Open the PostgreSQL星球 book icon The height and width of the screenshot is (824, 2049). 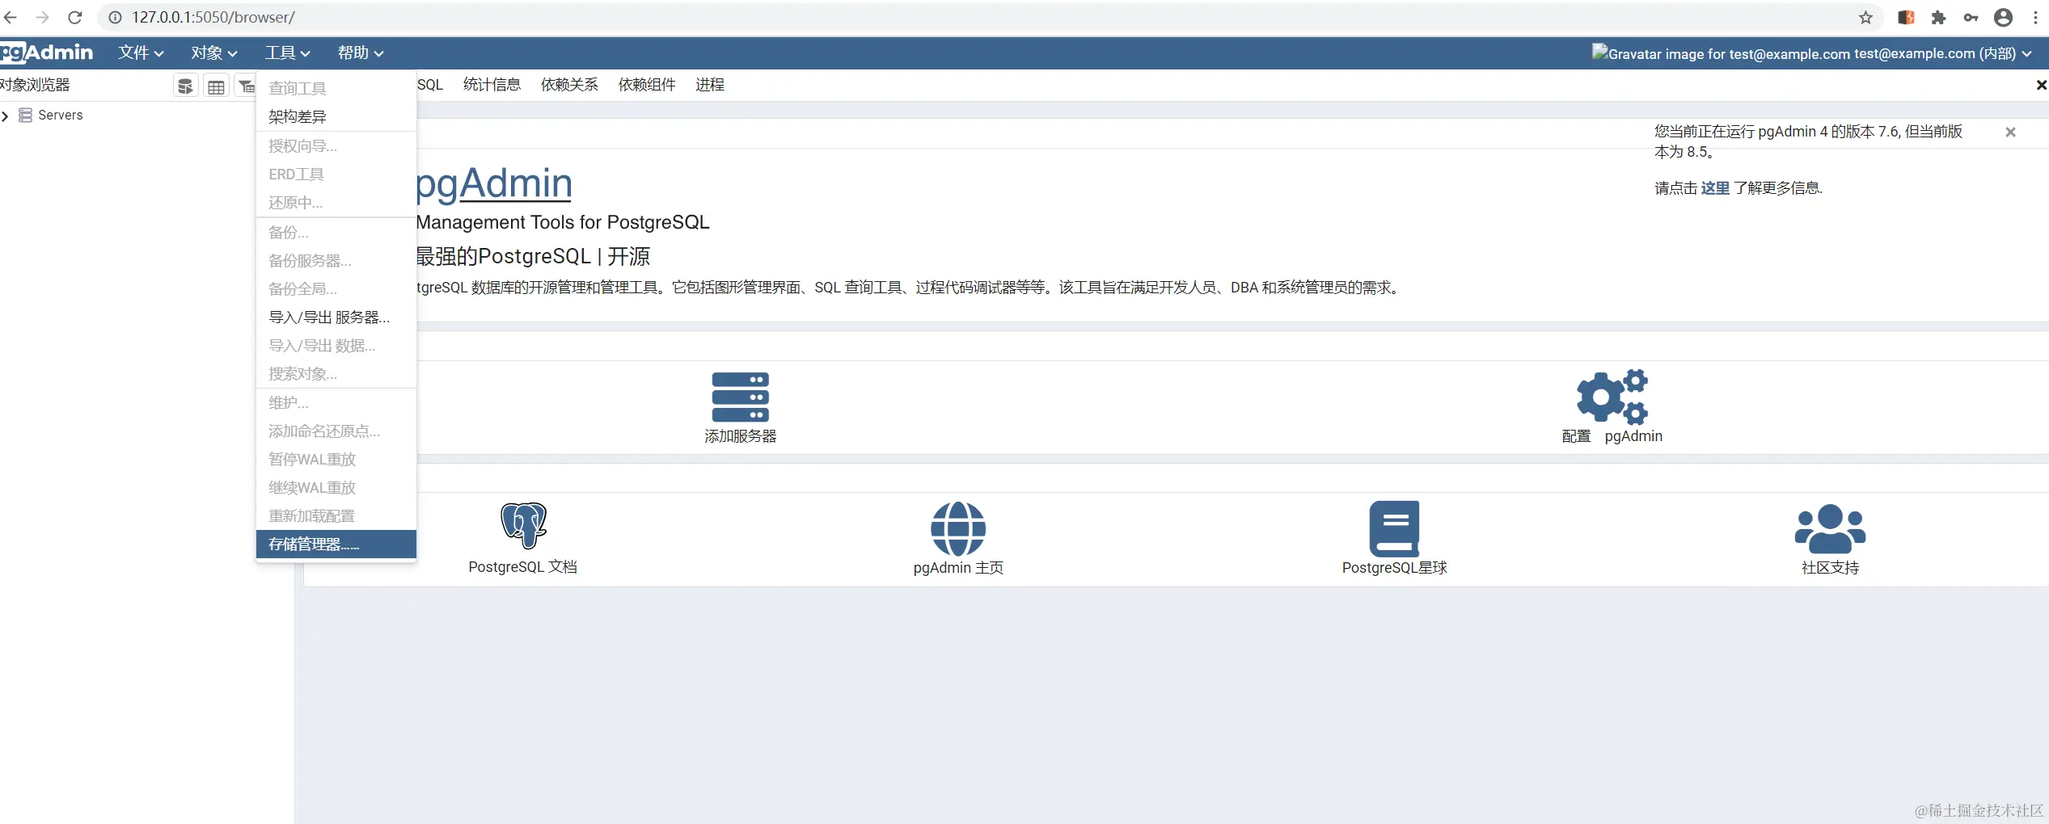pos(1394,528)
